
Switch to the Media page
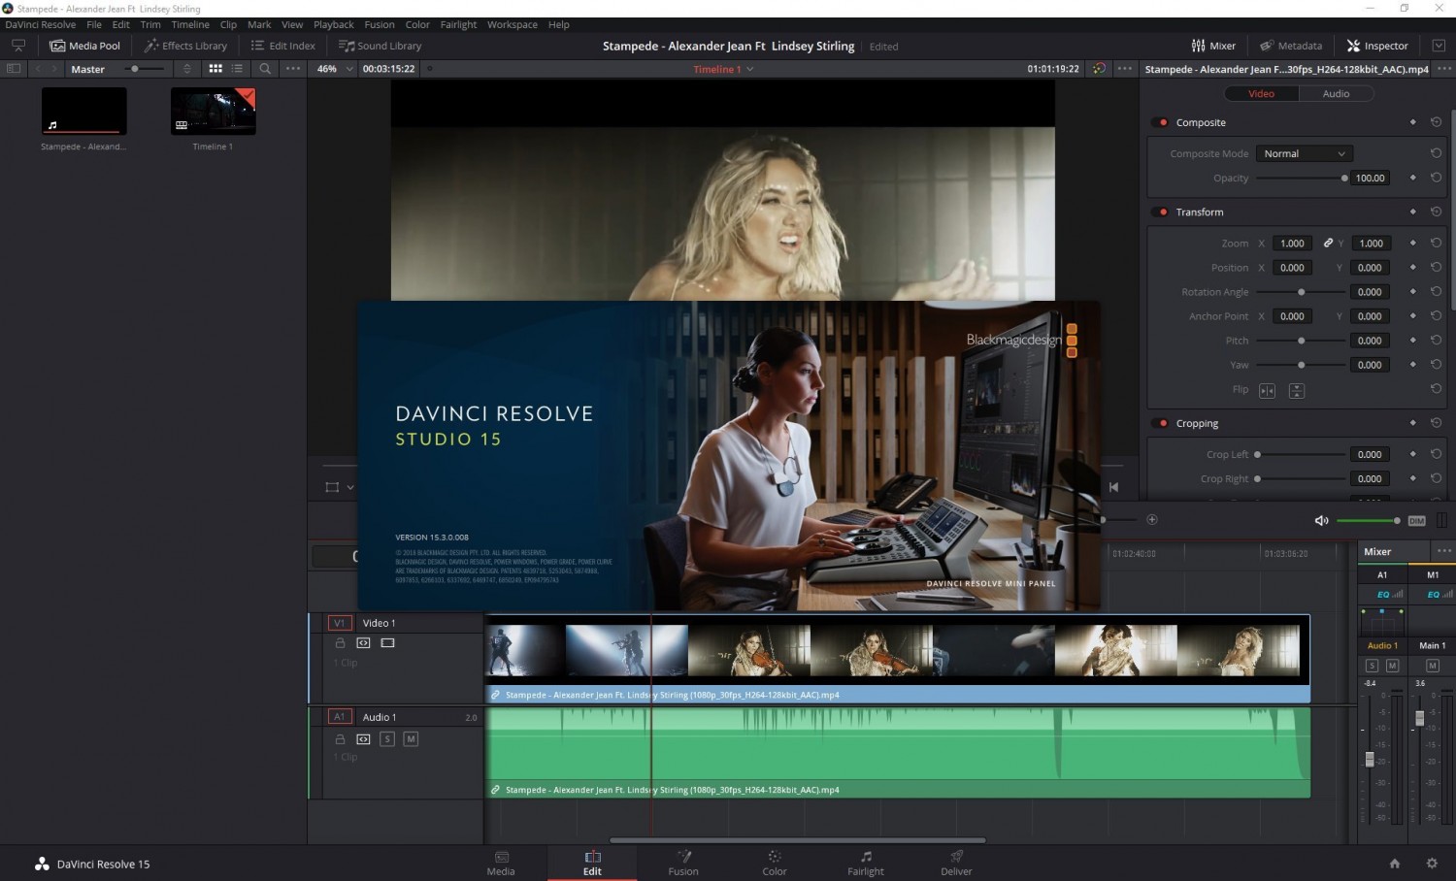[501, 863]
